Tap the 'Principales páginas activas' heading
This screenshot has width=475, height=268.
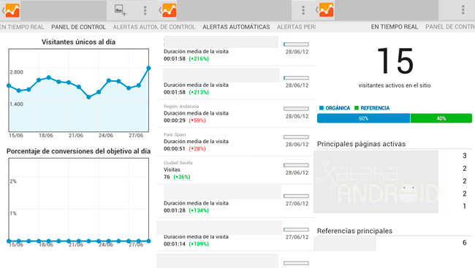(361, 144)
